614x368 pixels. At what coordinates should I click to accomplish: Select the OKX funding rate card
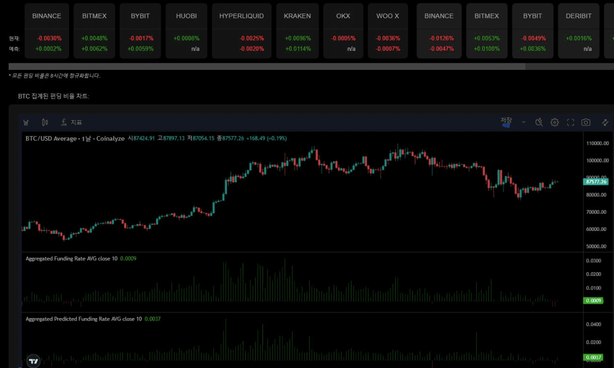click(x=343, y=31)
